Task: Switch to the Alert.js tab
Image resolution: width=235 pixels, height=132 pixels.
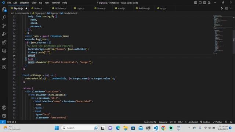Action: [x=121, y=8]
